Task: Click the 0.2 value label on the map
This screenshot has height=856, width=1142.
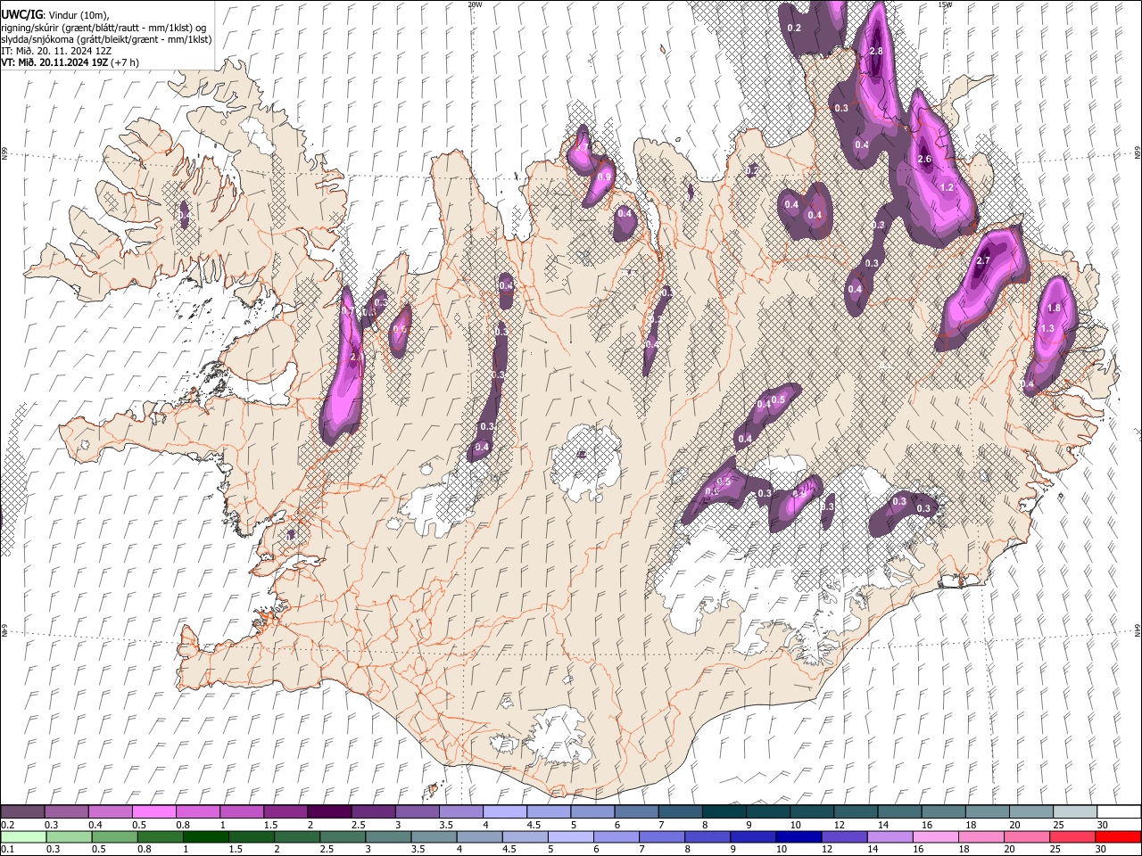Action: pos(795,29)
